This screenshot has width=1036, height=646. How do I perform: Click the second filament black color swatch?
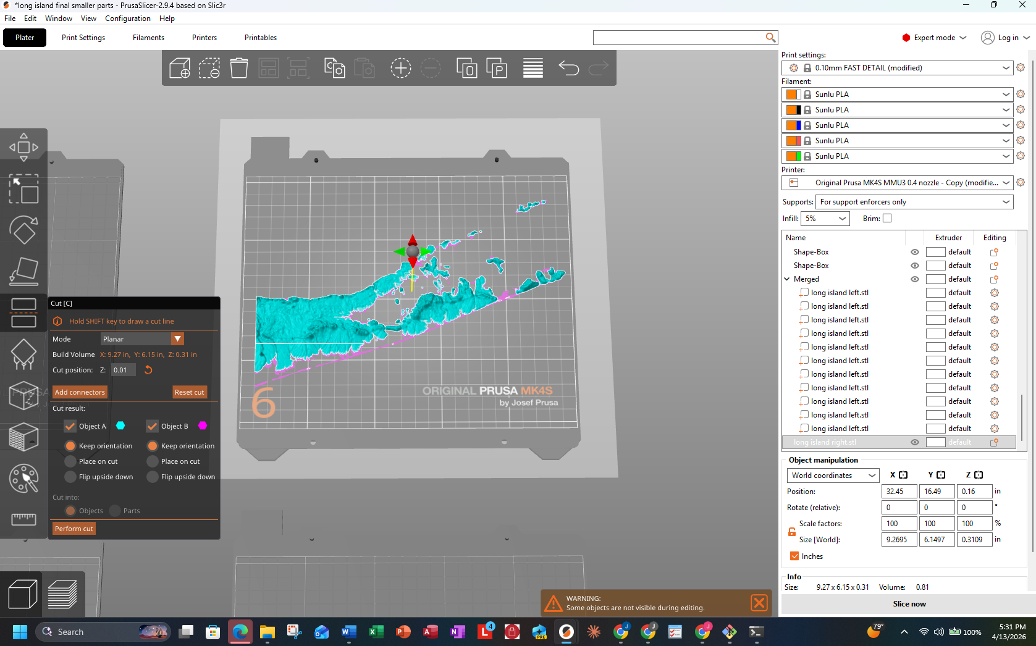(x=799, y=110)
